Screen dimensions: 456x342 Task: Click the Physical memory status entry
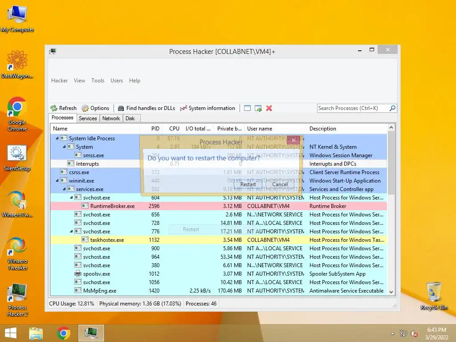[140, 304]
